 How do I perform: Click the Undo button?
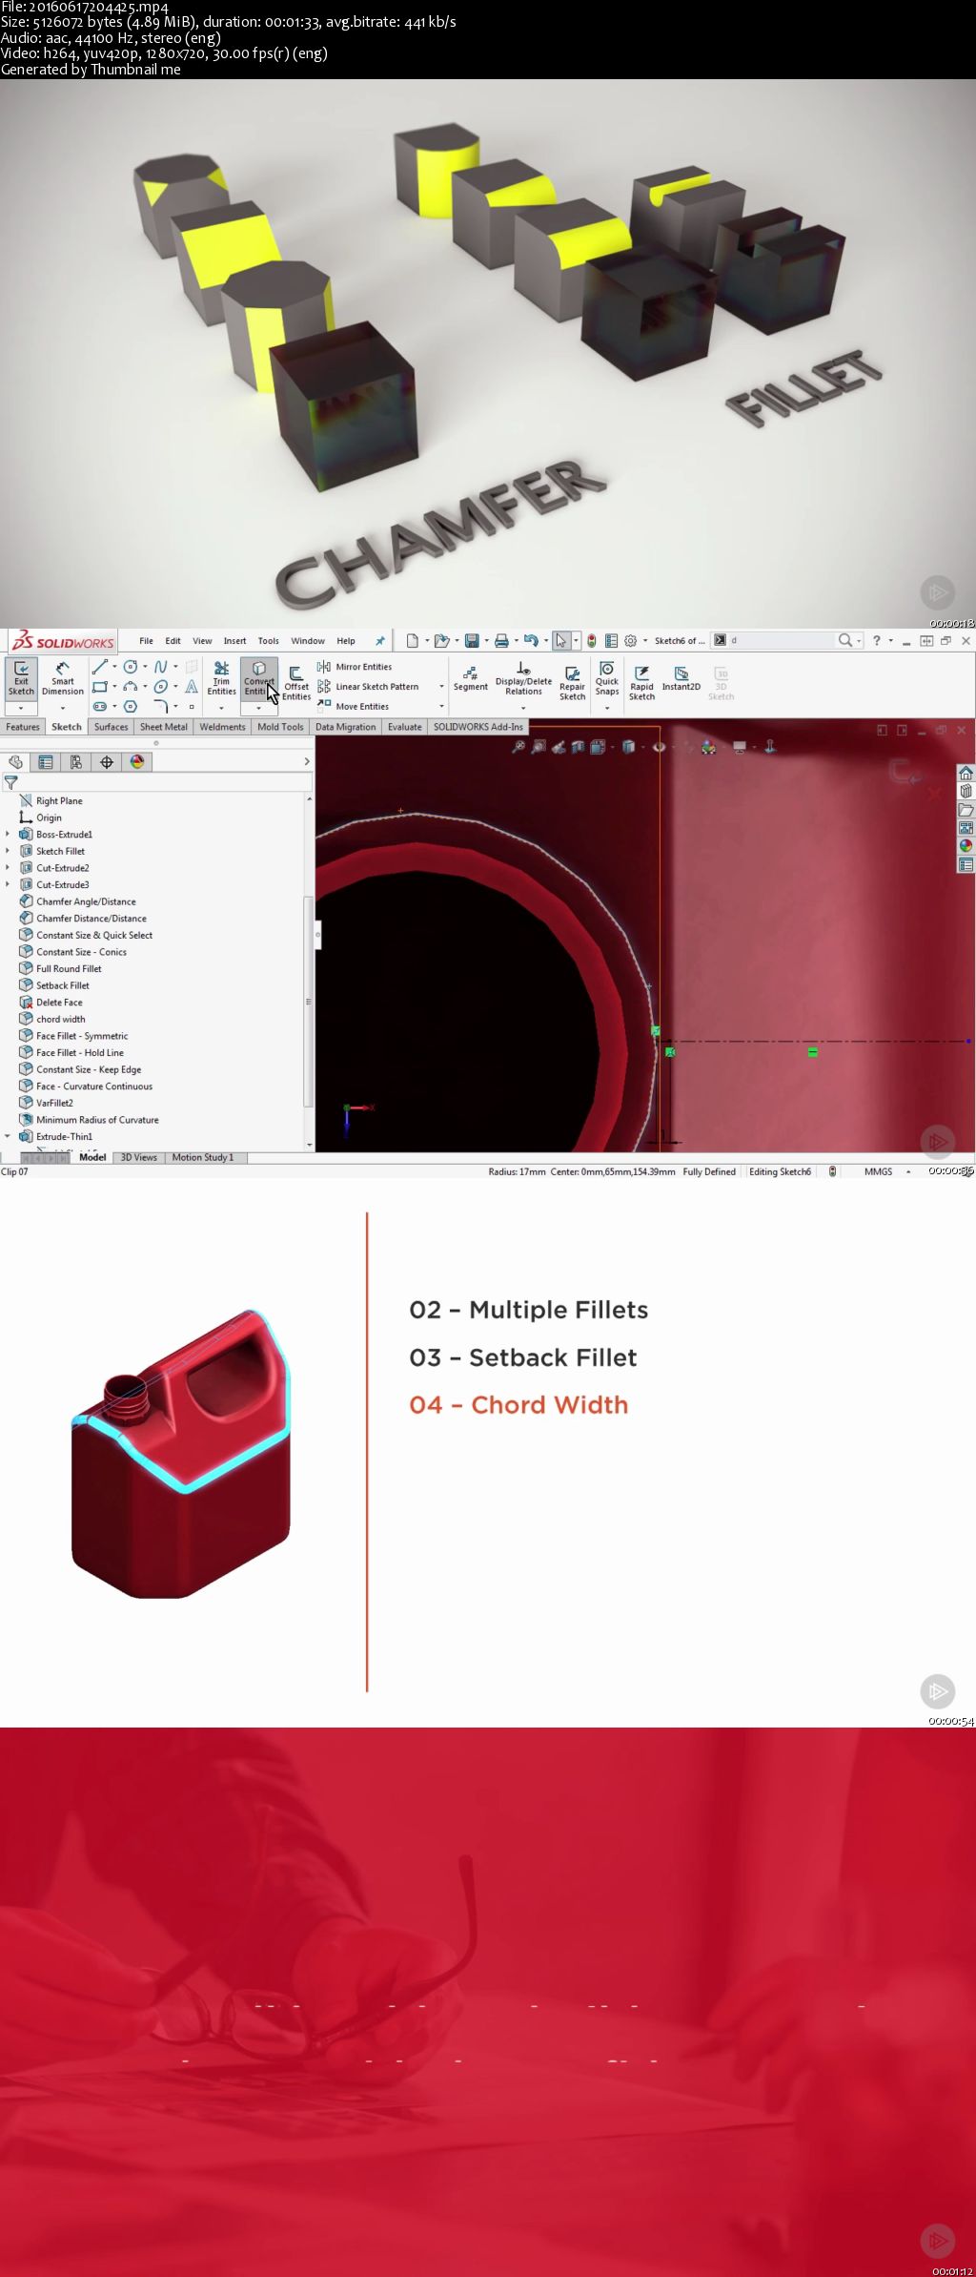[x=531, y=641]
